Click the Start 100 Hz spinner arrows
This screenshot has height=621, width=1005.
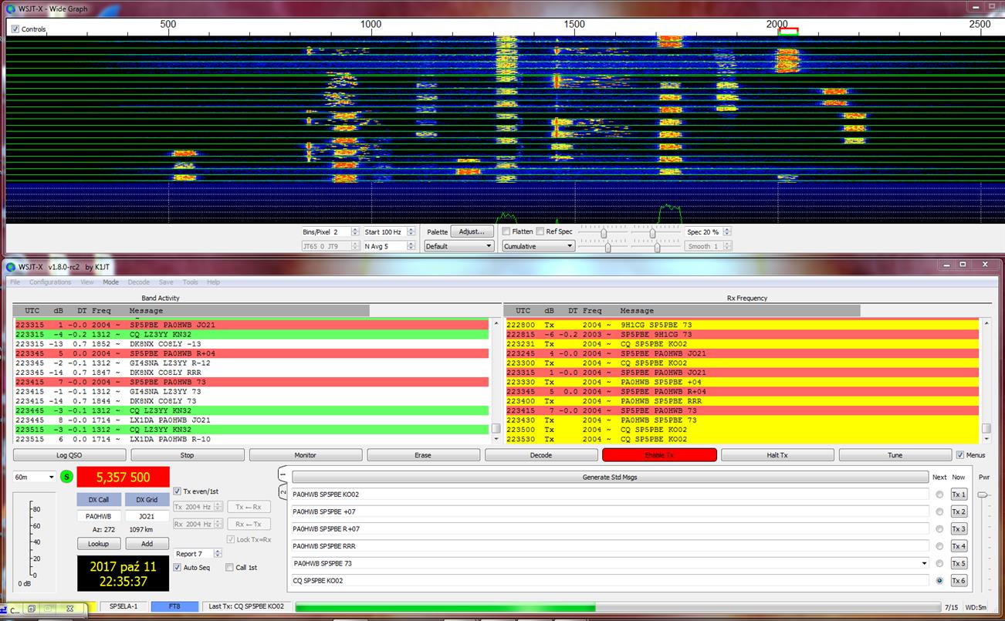point(410,231)
